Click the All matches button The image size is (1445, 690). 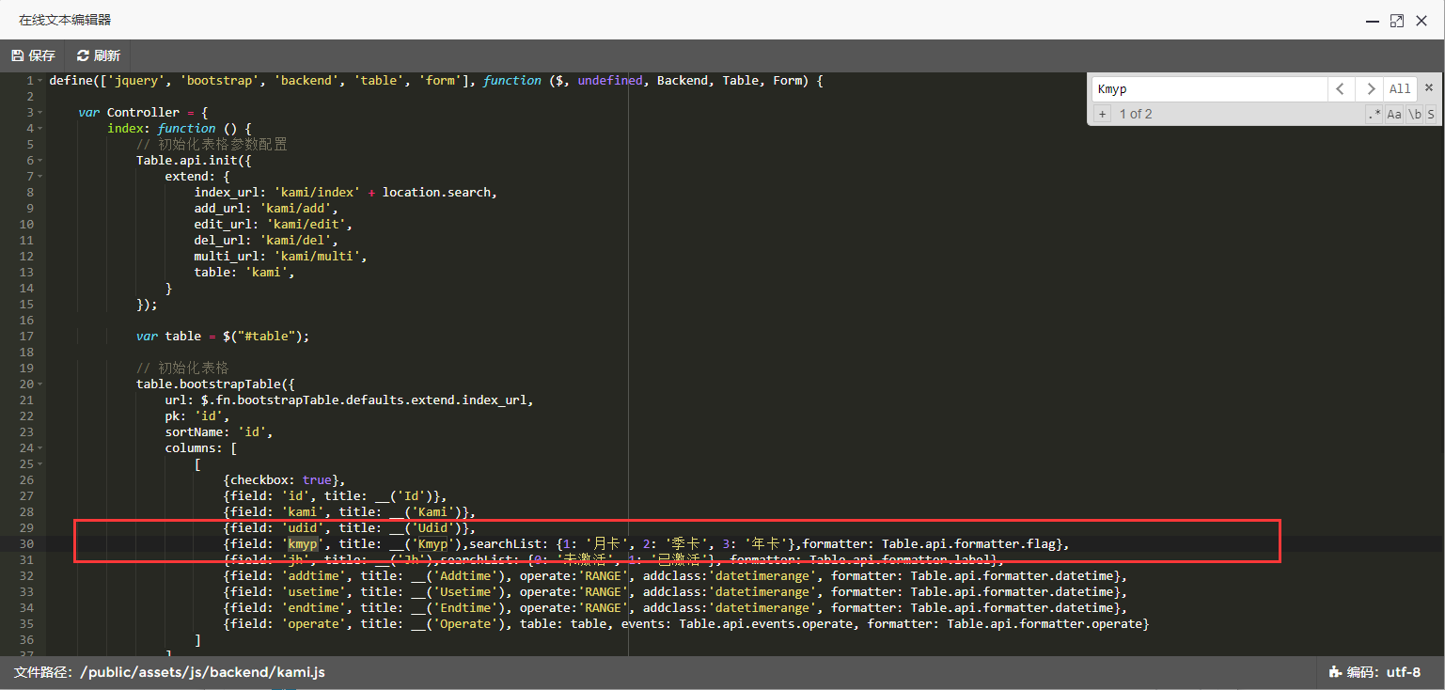tap(1400, 89)
